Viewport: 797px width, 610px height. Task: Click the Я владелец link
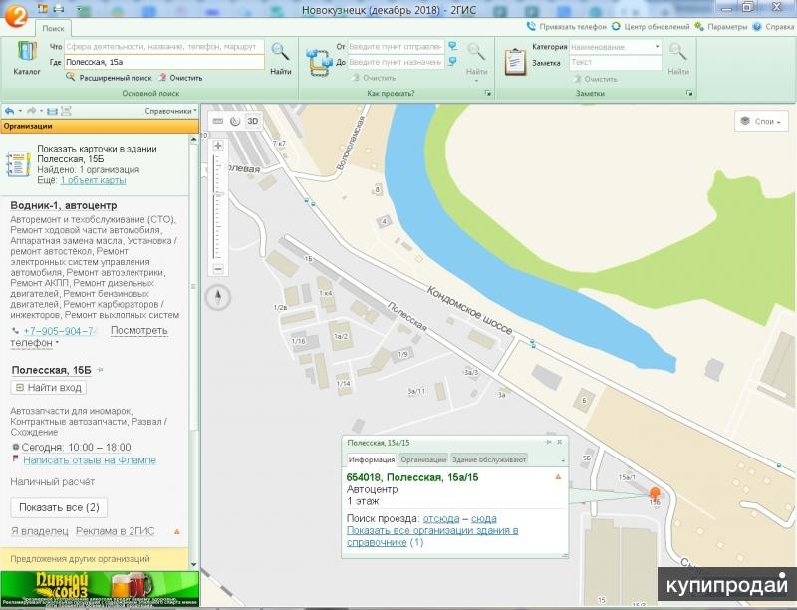[39, 531]
